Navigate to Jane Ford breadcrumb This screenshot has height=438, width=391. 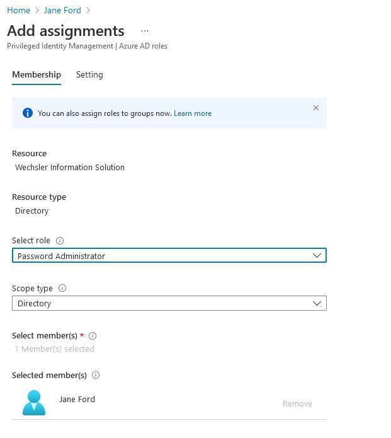click(62, 10)
